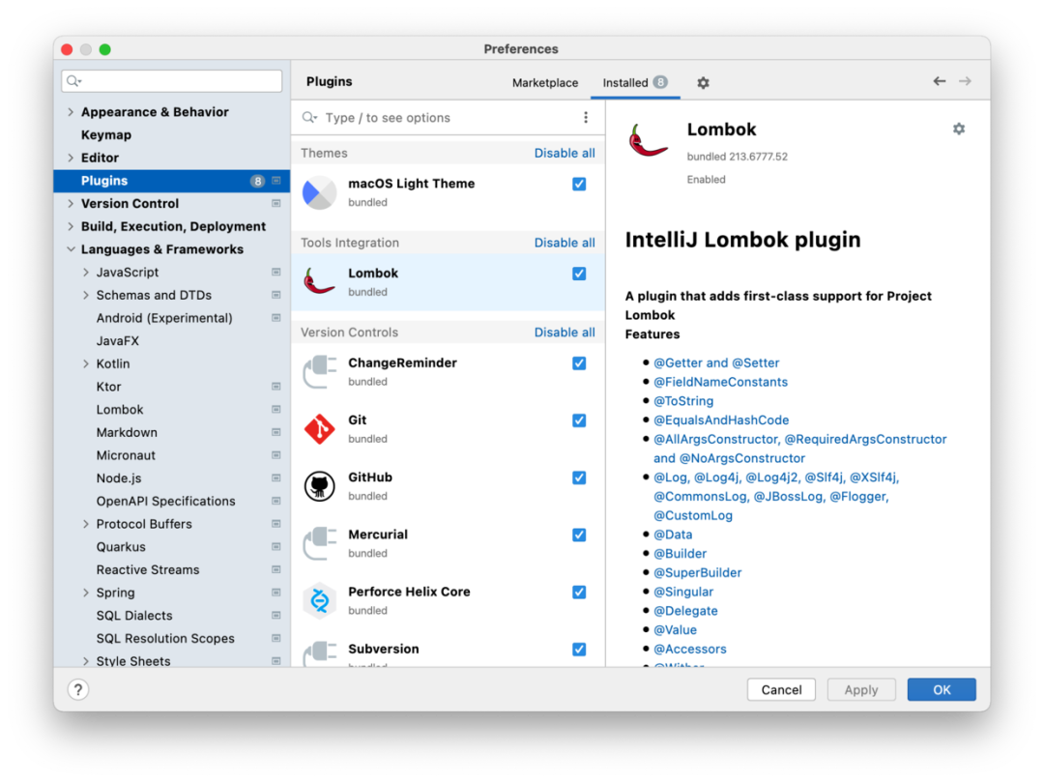Toggle the ChangeReminder plugin checkbox
This screenshot has width=1044, height=782.
click(x=579, y=363)
